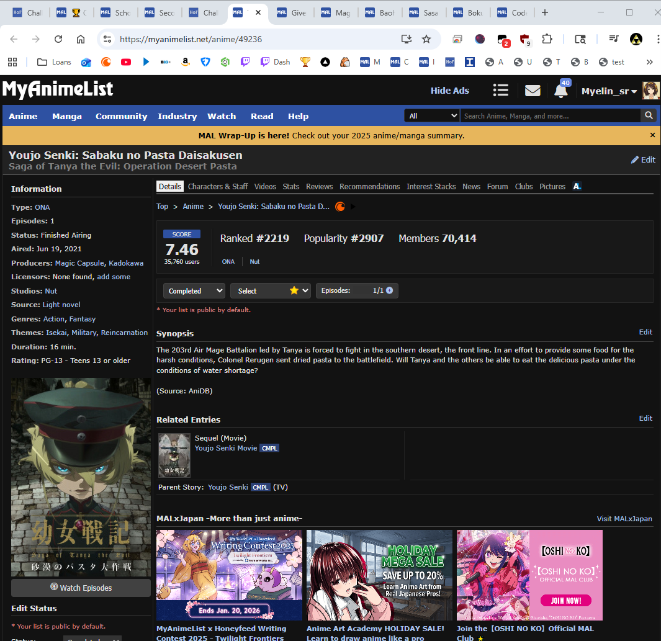Switch to the Stats tab
The image size is (661, 641).
[291, 186]
